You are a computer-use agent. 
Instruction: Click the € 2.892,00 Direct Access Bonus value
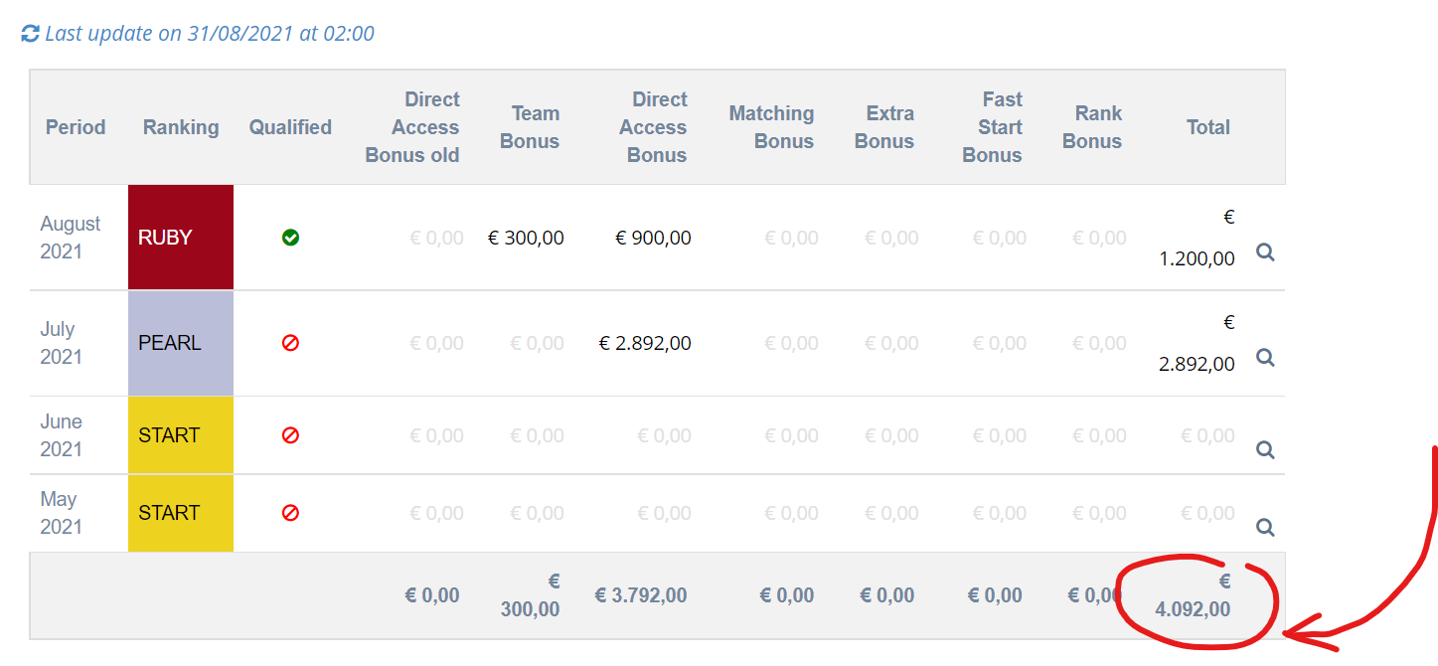click(x=645, y=343)
